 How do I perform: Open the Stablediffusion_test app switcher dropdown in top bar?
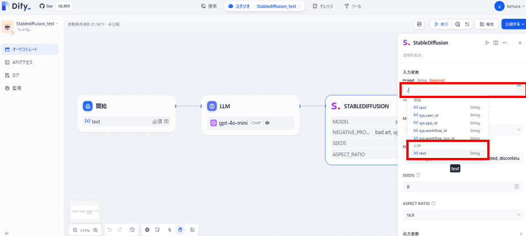tap(279, 6)
